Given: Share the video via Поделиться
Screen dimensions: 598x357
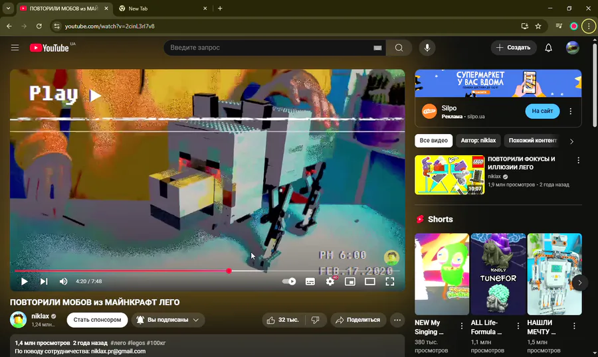Looking at the screenshot, I should pyautogui.click(x=358, y=320).
